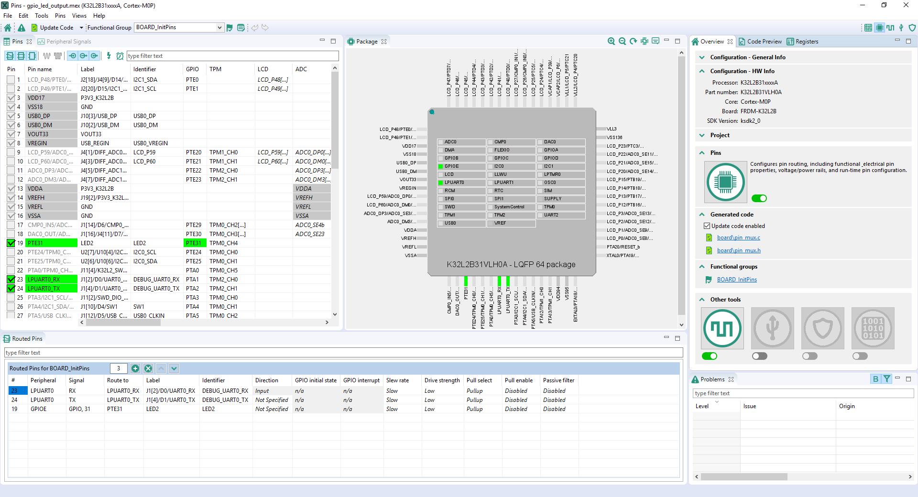Viewport: 918px width, 497px height.
Task: Collapse the Generated code section
Action: [702, 215]
